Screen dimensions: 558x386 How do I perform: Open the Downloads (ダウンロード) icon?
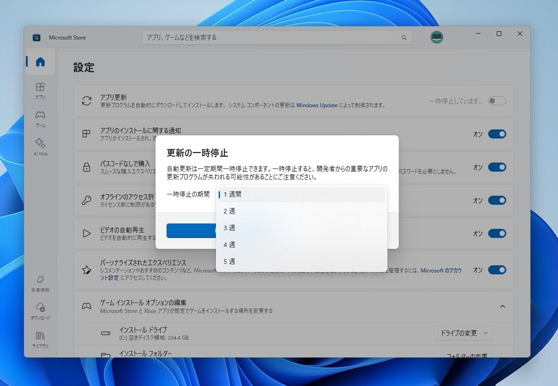[x=40, y=311]
